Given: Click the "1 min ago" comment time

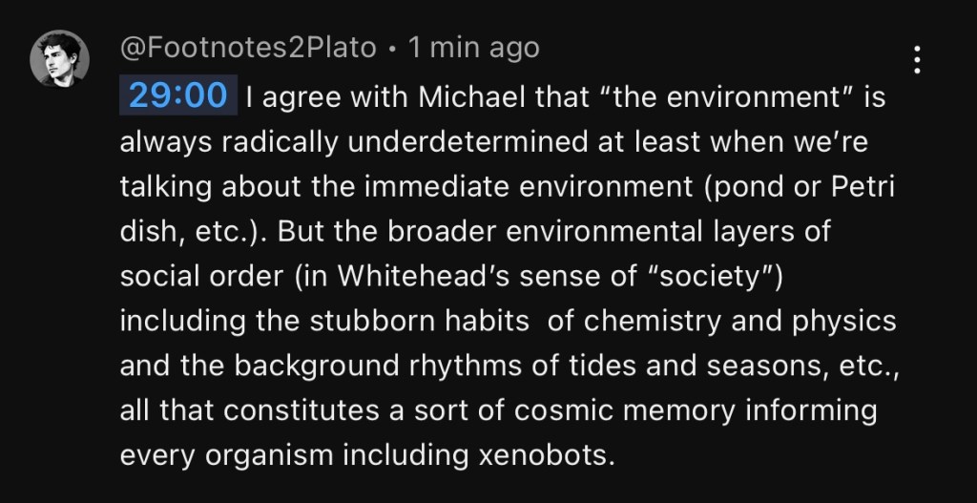Looking at the screenshot, I should (x=473, y=48).
